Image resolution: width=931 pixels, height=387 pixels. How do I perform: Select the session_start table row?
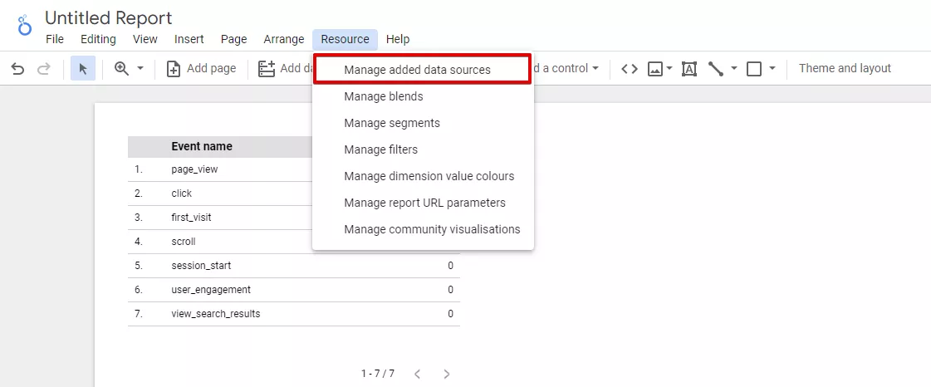pos(294,266)
